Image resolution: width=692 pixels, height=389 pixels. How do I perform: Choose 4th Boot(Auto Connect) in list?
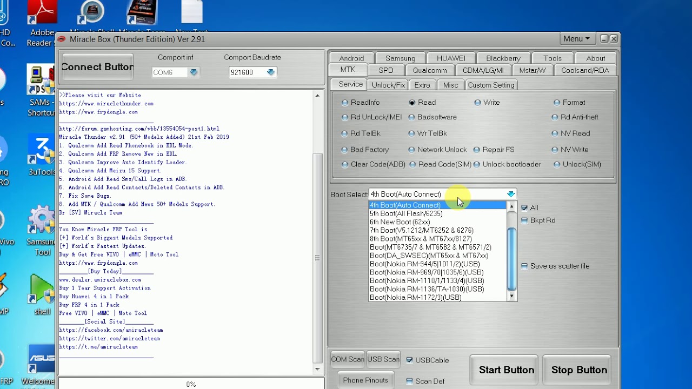[x=437, y=205]
